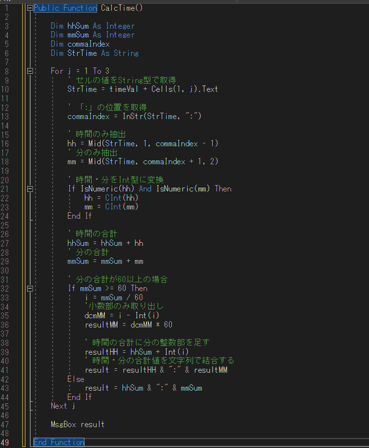Image resolution: width=369 pixels, height=448 pixels.
Task: Click line number 49 in the gutter
Action: 5,443
